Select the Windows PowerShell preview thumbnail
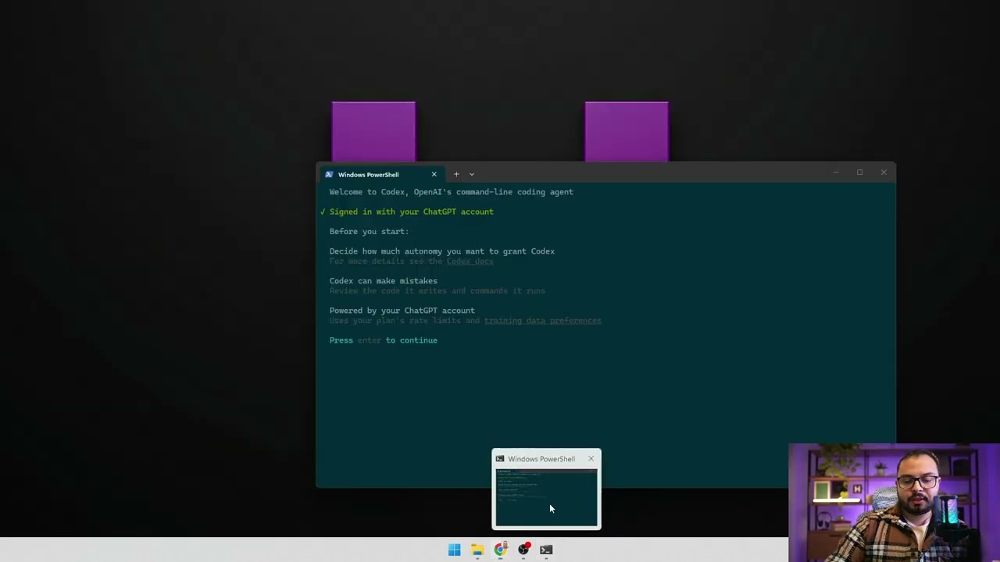1000x562 pixels. (546, 498)
